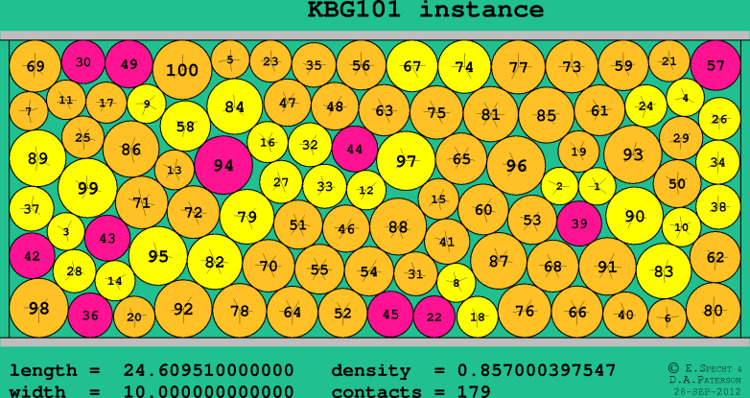Select the yellow circle labeled 95
Image resolution: width=750 pixels, height=398 pixels.
158,256
